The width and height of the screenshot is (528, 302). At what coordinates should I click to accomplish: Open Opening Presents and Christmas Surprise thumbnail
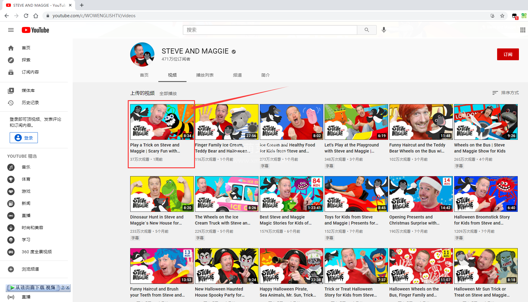[x=421, y=194]
